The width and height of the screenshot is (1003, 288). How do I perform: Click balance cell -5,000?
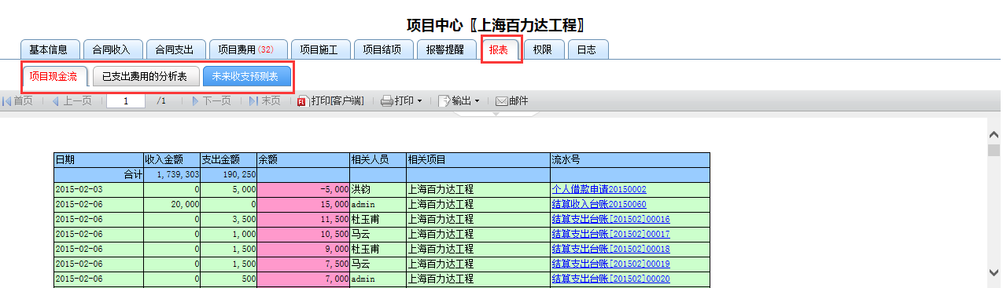(303, 189)
